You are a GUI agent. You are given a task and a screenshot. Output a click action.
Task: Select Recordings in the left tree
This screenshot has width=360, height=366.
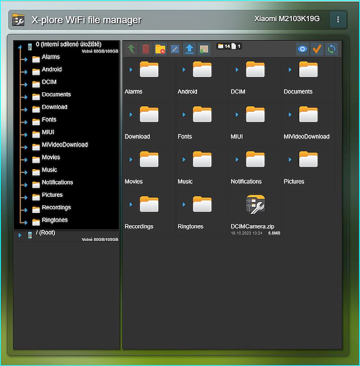[x=56, y=208]
